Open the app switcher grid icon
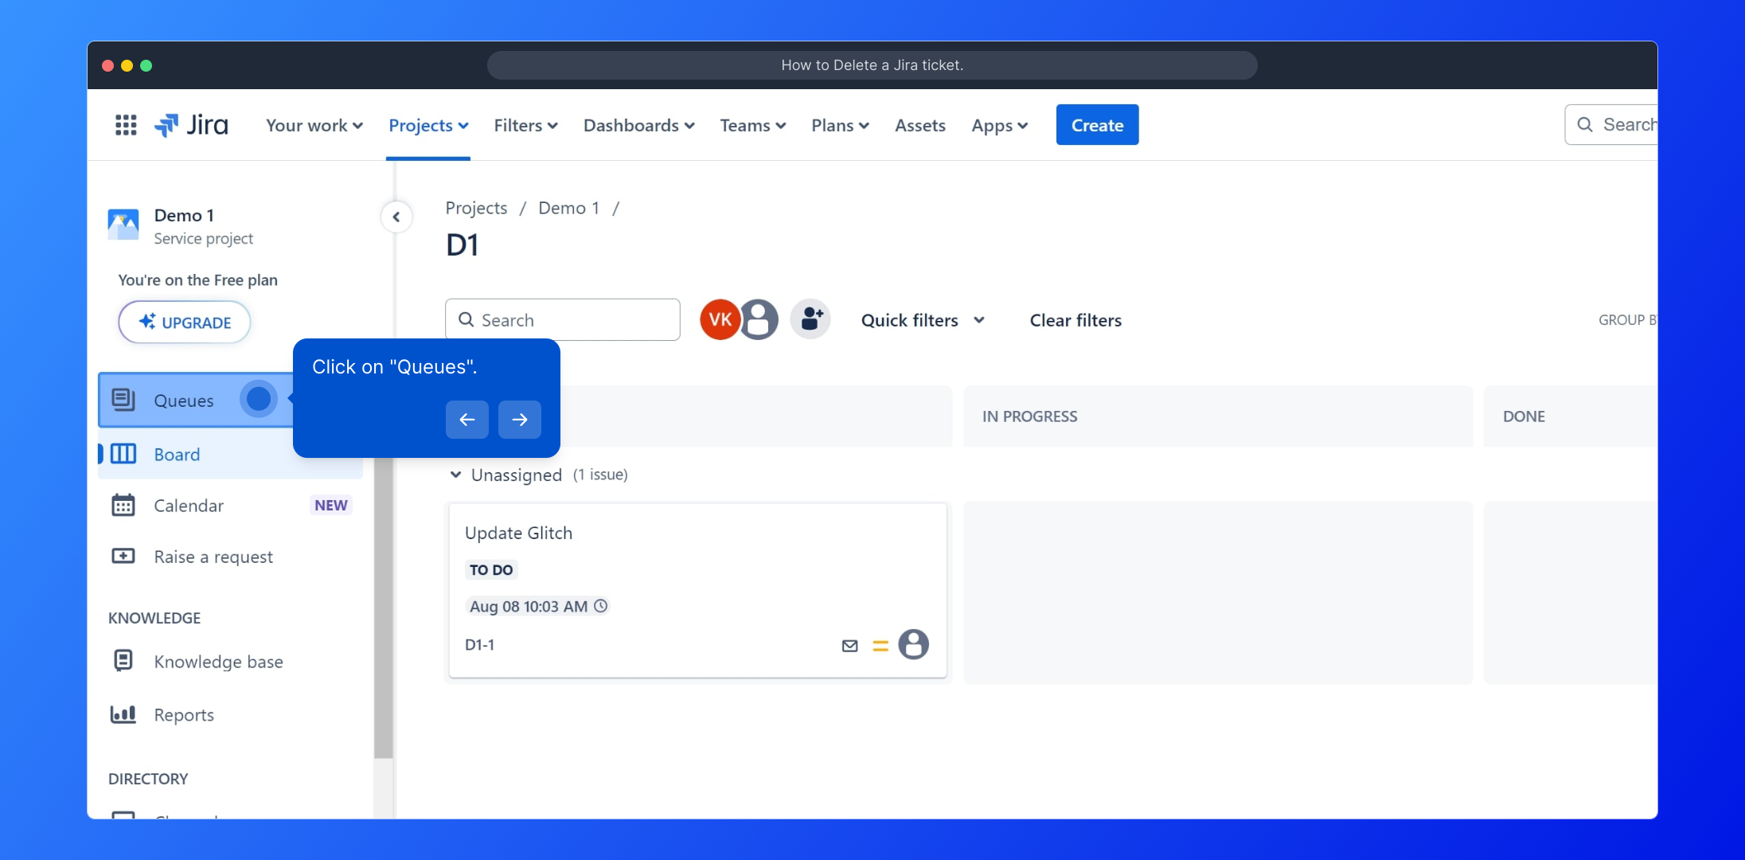Viewport: 1745px width, 860px height. click(x=126, y=125)
